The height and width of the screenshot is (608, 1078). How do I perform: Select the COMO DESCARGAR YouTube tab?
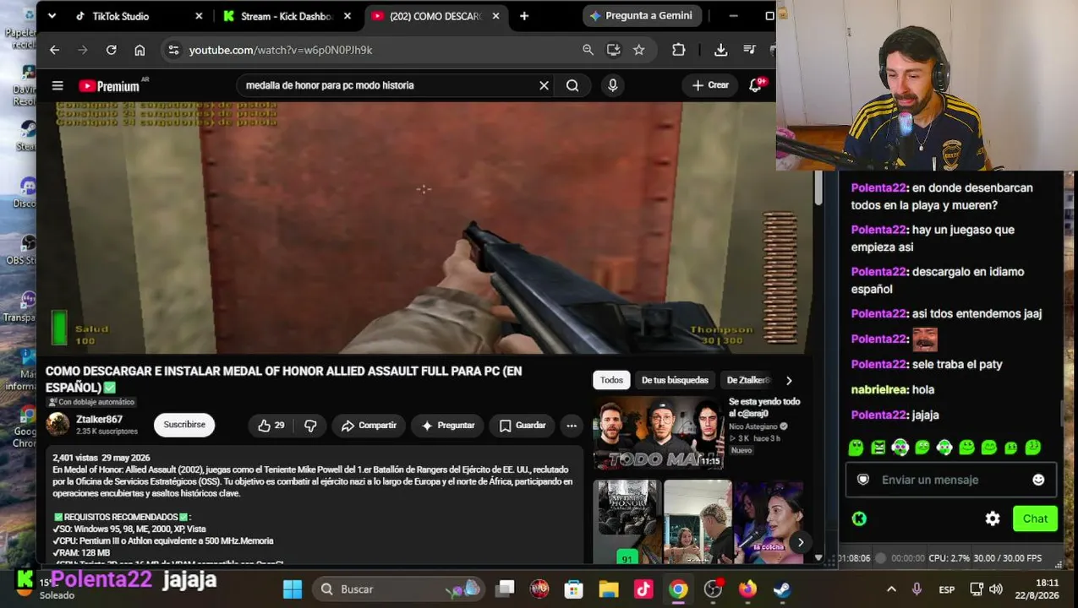coord(435,16)
